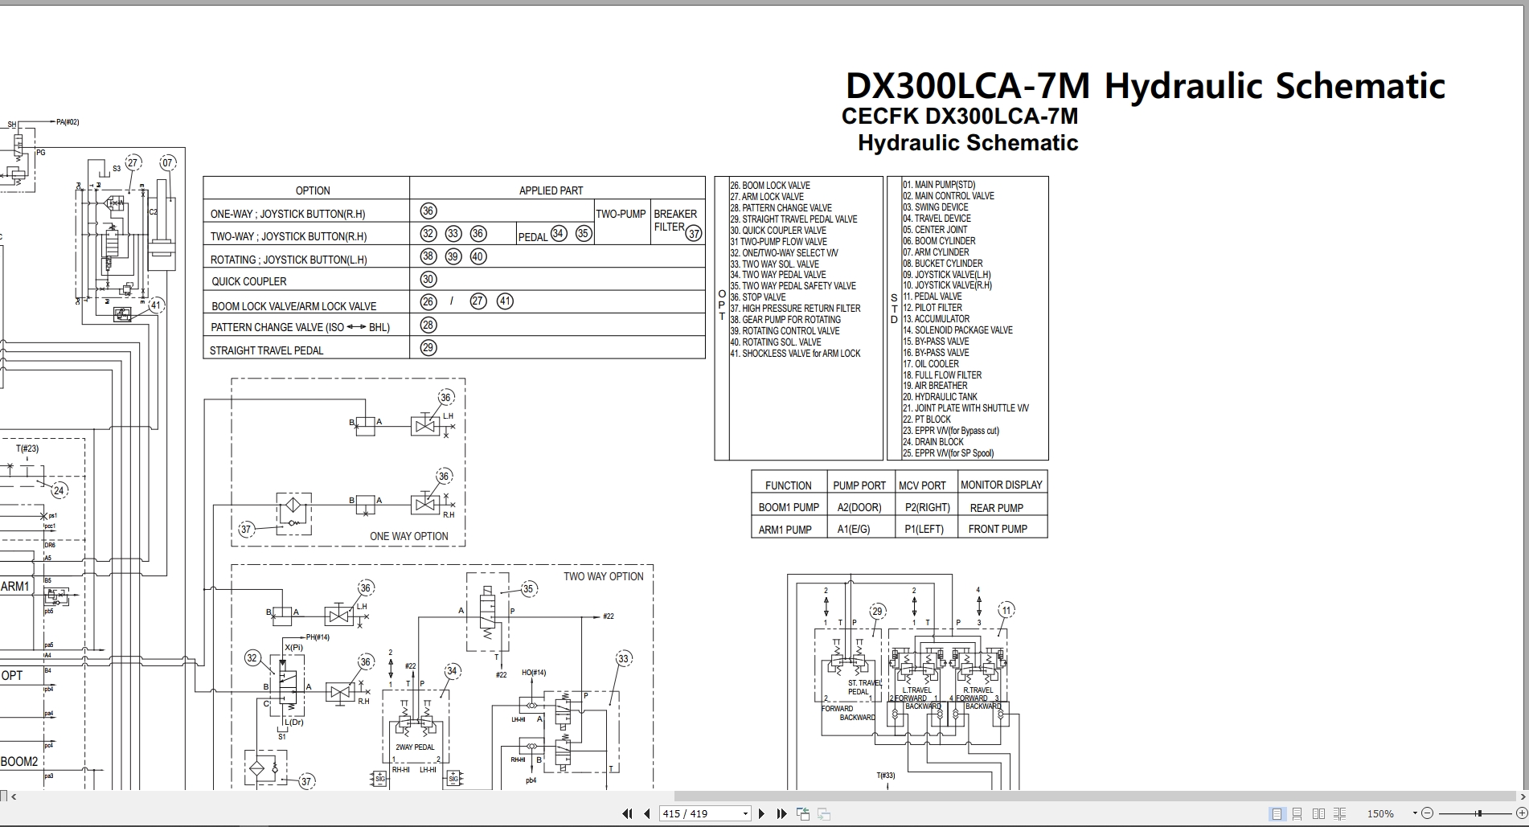This screenshot has width=1529, height=827.
Task: Click the horizontal scrollbar right arrow
Action: (x=1523, y=796)
